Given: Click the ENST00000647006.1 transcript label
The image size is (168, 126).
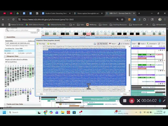Looking at the screenshot, I should point(148,82).
